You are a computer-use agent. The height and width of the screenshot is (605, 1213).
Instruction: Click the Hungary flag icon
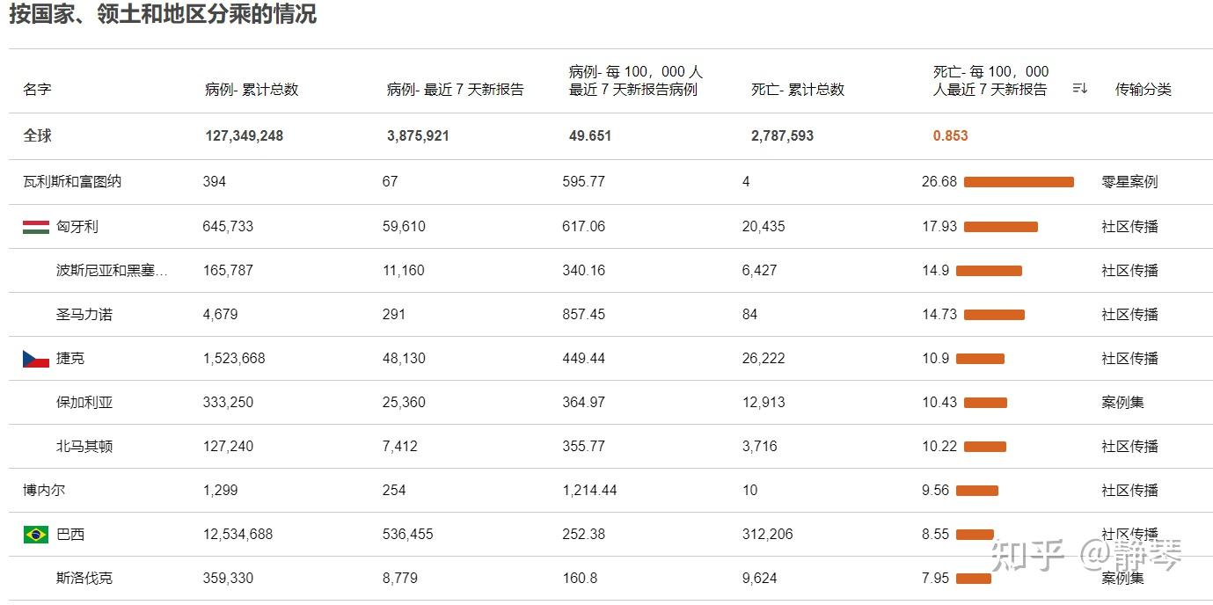point(35,227)
